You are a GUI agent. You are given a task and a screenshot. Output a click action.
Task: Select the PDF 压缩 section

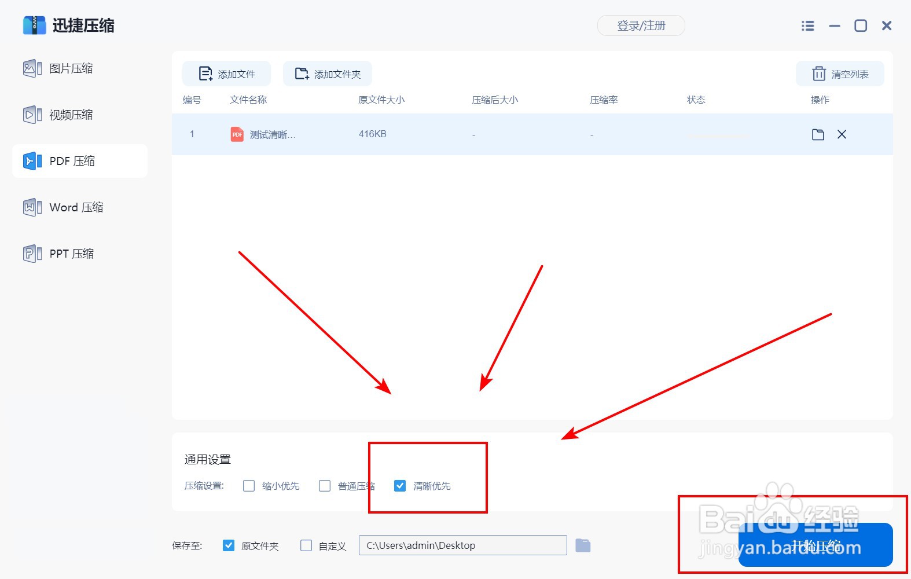point(80,161)
